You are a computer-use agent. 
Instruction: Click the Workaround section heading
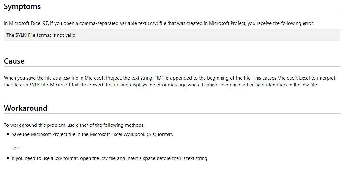pyautogui.click(x=26, y=108)
